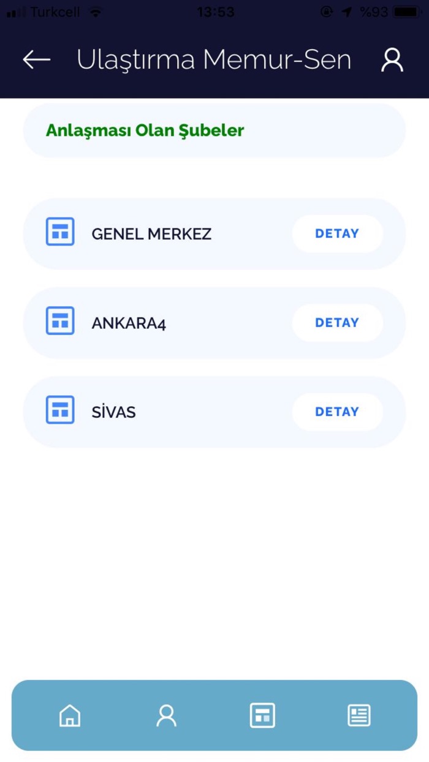Tap the Turkcell carrier label
The height and width of the screenshot is (762, 429).
coord(55,12)
